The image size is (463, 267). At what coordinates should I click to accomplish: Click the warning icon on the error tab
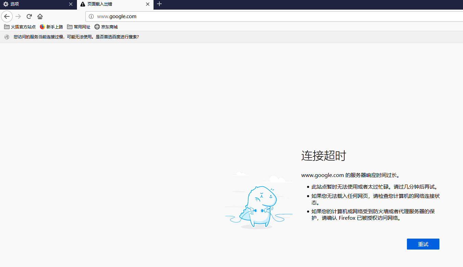[x=82, y=4]
